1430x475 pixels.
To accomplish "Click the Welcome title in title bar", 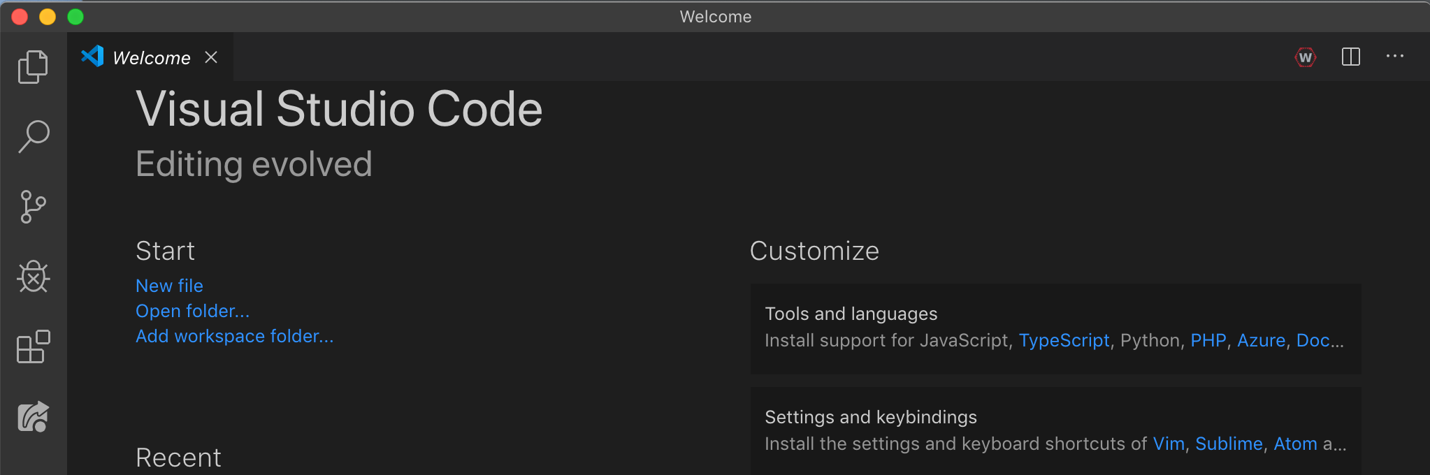I will pyautogui.click(x=716, y=17).
